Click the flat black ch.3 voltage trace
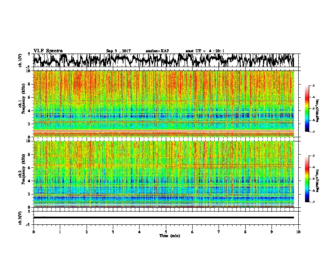The image size is (336, 260). [x=163, y=218]
